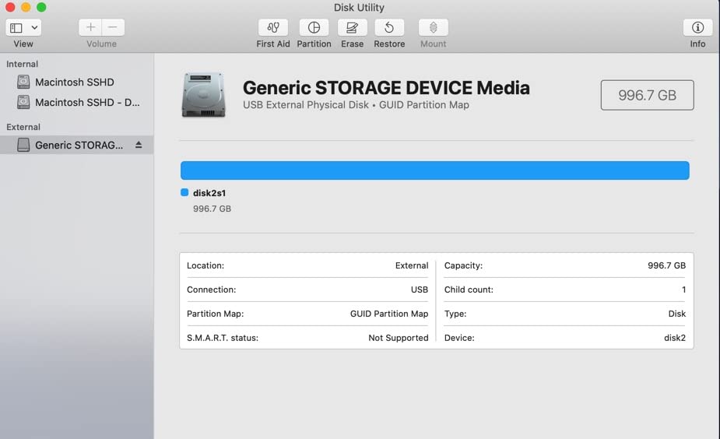The width and height of the screenshot is (720, 439).
Task: Click the Child count value 1
Action: point(683,290)
